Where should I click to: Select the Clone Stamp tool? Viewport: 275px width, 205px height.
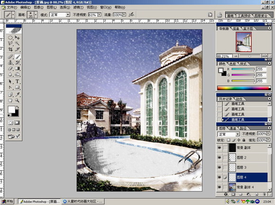point(10,62)
